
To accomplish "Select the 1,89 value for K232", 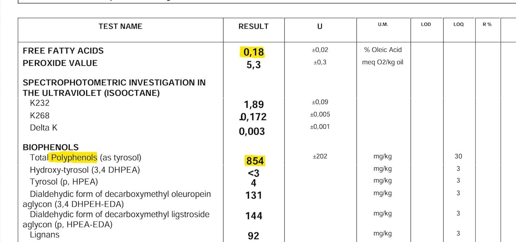I will coord(254,104).
